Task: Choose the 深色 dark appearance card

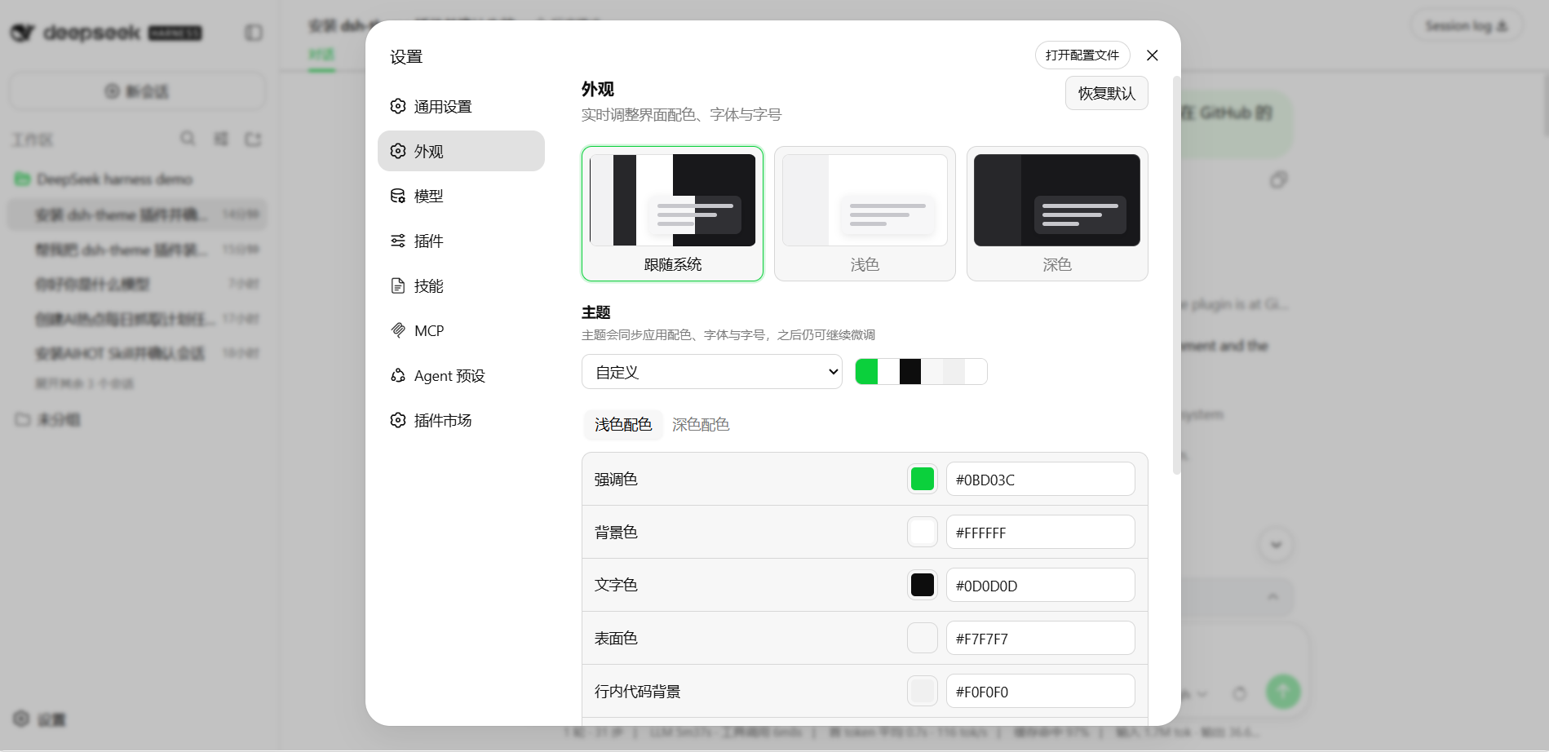Action: 1057,214
